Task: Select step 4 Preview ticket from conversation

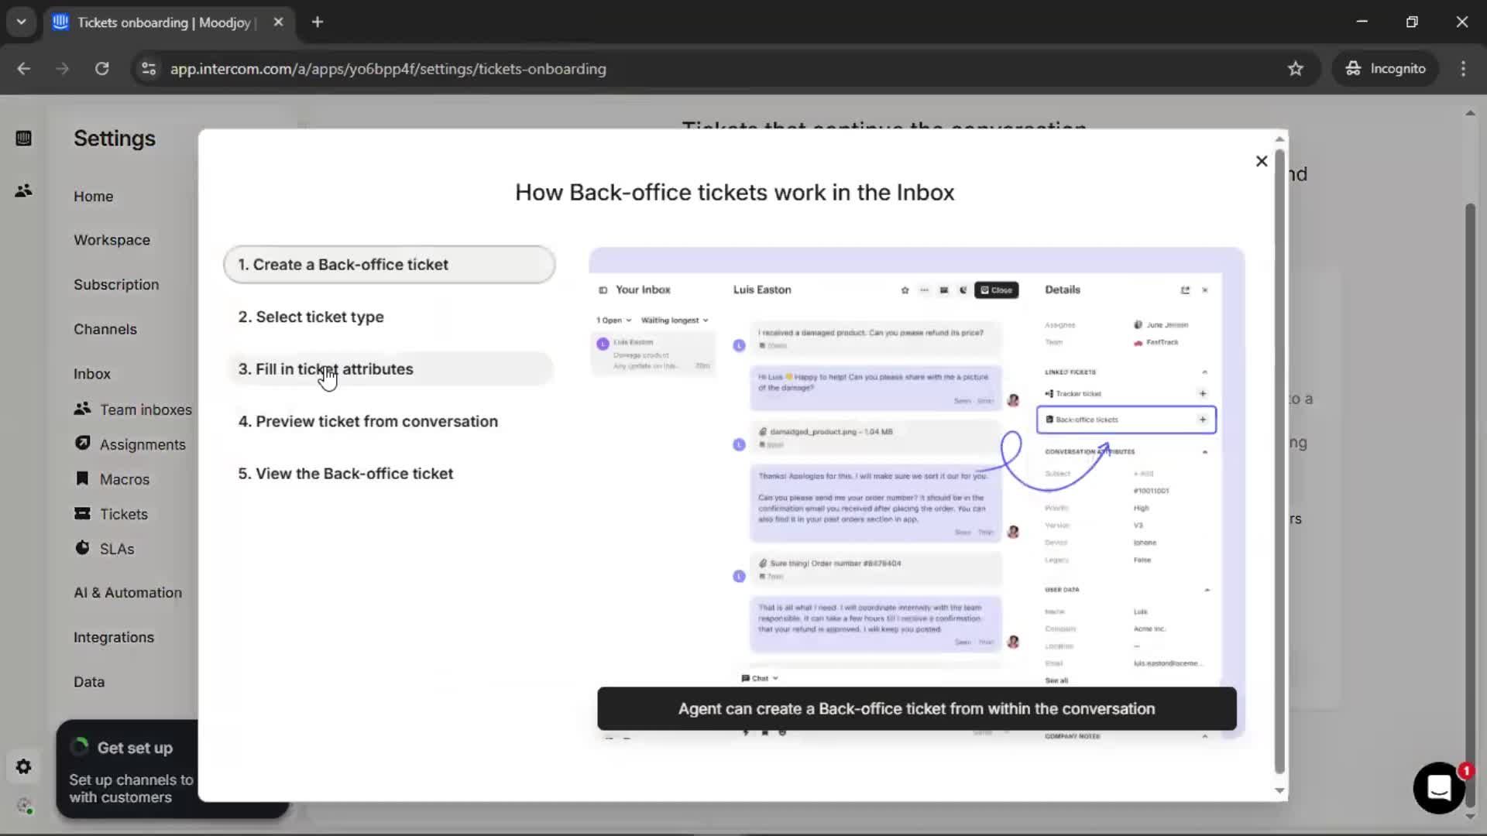Action: (x=390, y=421)
